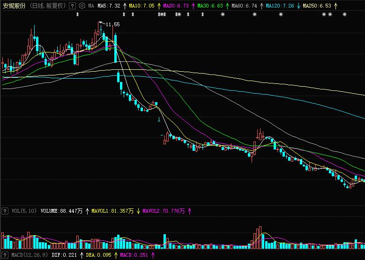Click the MA120:7.26 value
This screenshot has width=365, height=260.
(280, 6)
